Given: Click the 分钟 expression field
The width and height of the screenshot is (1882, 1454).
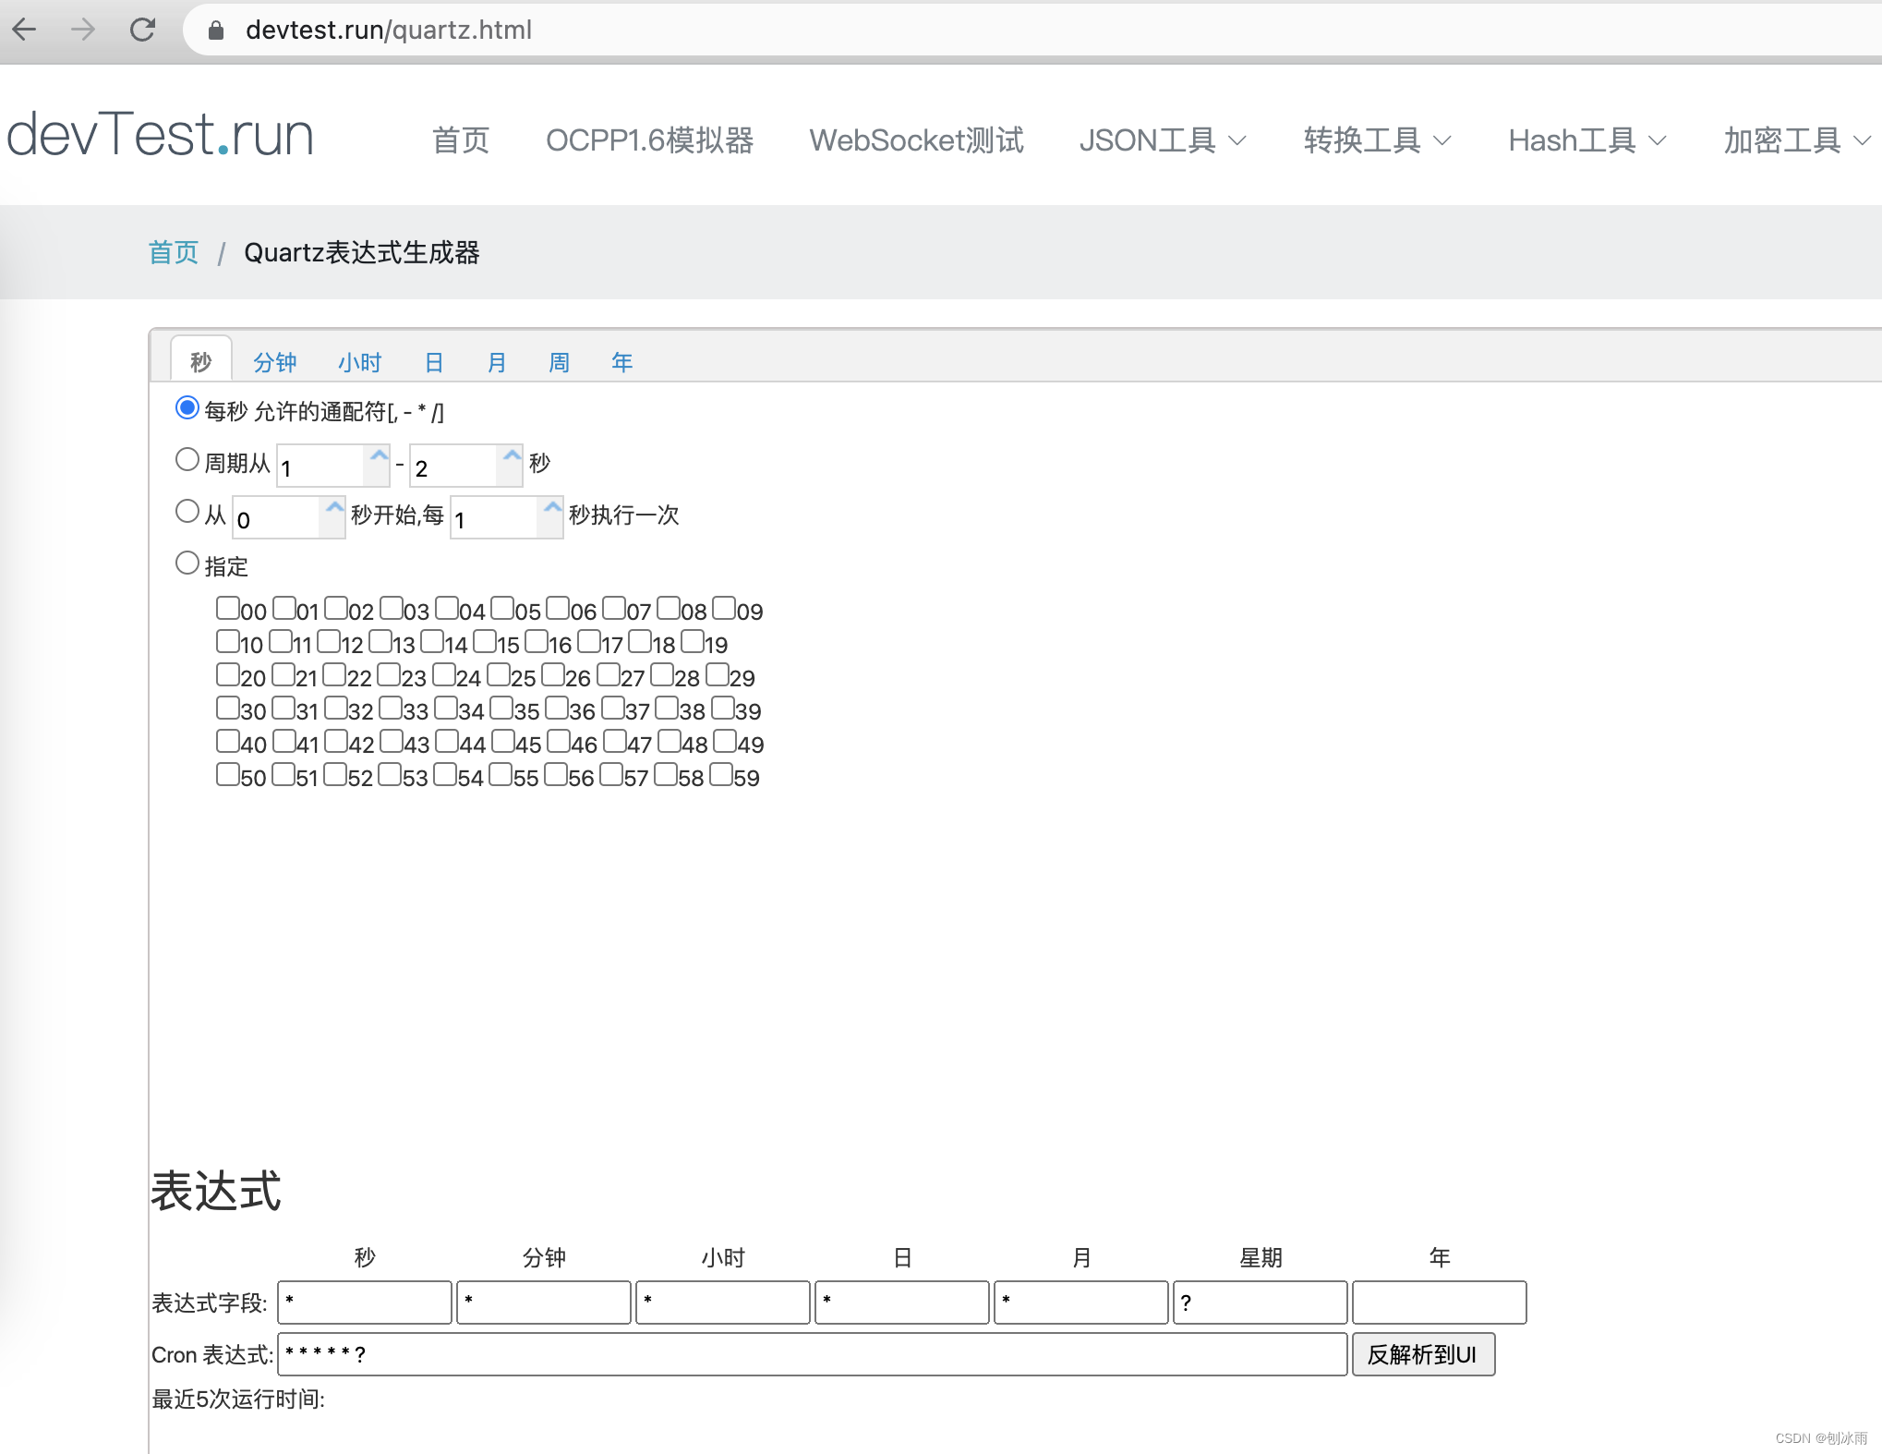Looking at the screenshot, I should [x=544, y=1303].
